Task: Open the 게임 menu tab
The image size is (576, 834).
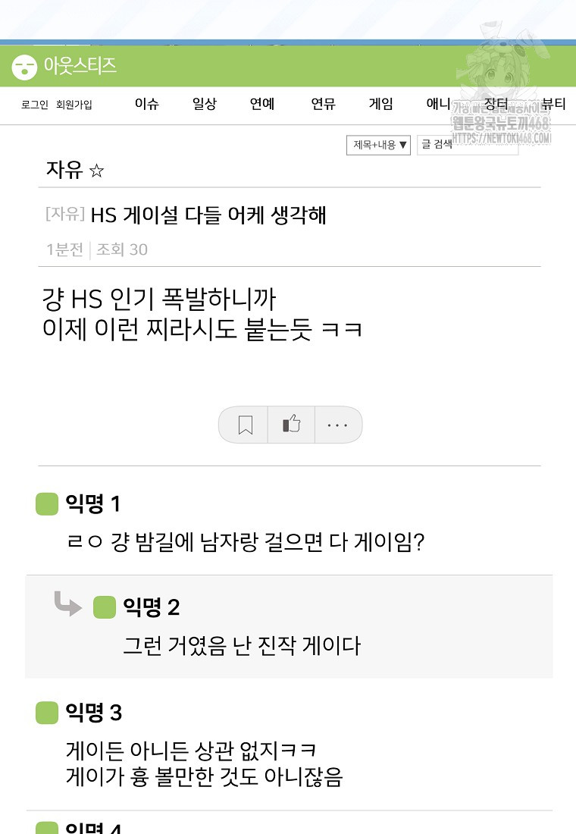Action: point(380,105)
